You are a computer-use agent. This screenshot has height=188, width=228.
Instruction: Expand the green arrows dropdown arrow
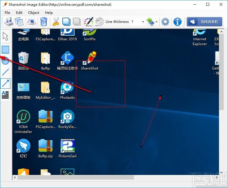(x=156, y=22)
